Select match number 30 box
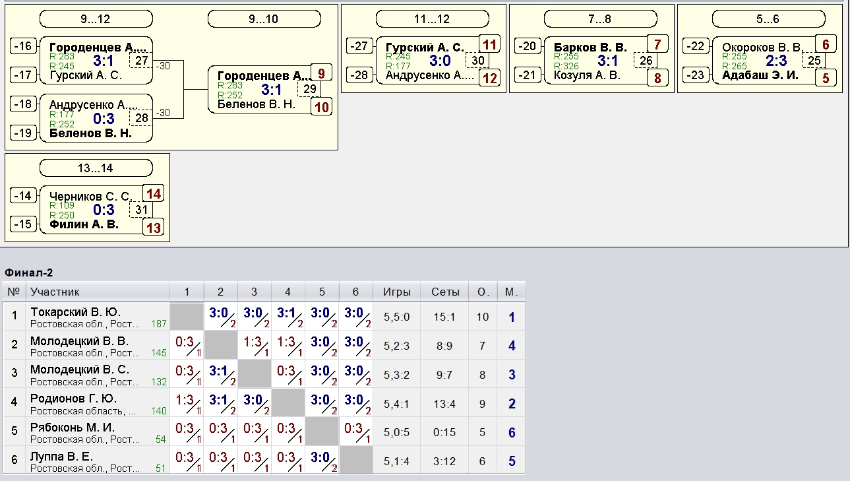The image size is (850, 481). [x=477, y=61]
